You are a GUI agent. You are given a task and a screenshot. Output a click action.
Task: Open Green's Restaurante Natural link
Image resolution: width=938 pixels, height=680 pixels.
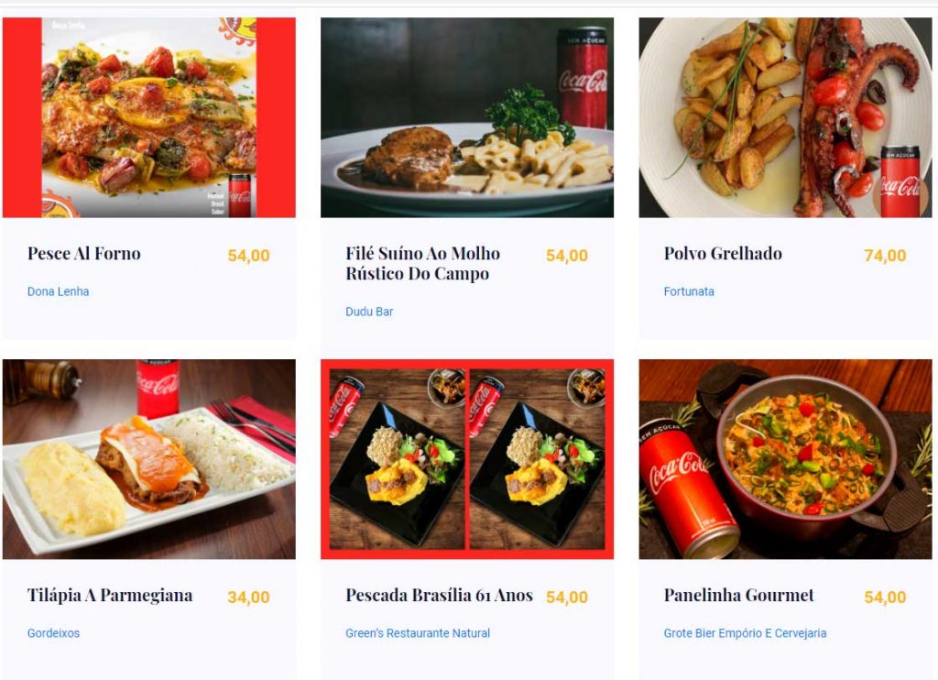pyautogui.click(x=418, y=633)
